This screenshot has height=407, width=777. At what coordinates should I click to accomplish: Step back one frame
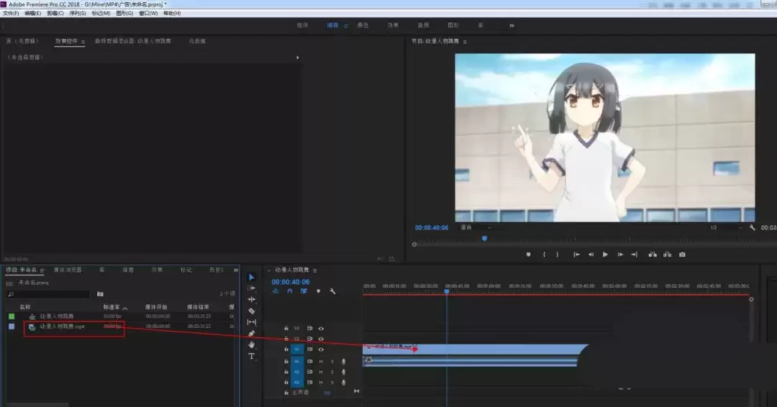coord(591,255)
